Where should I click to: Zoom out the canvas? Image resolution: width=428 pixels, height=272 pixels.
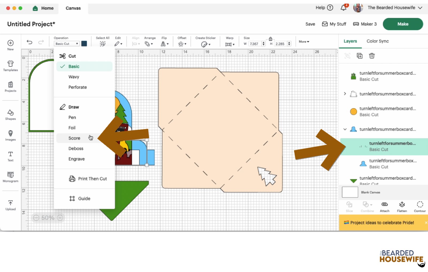pyautogui.click(x=36, y=218)
